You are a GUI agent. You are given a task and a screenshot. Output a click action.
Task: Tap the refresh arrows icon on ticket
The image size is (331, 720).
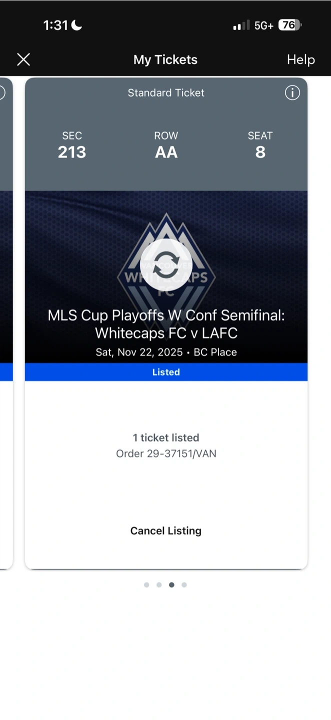tap(166, 265)
